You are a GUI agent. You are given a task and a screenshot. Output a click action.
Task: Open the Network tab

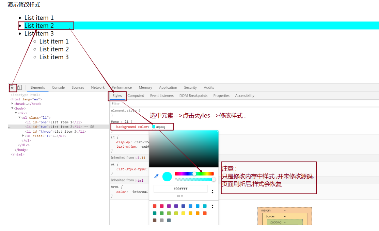[98, 87]
